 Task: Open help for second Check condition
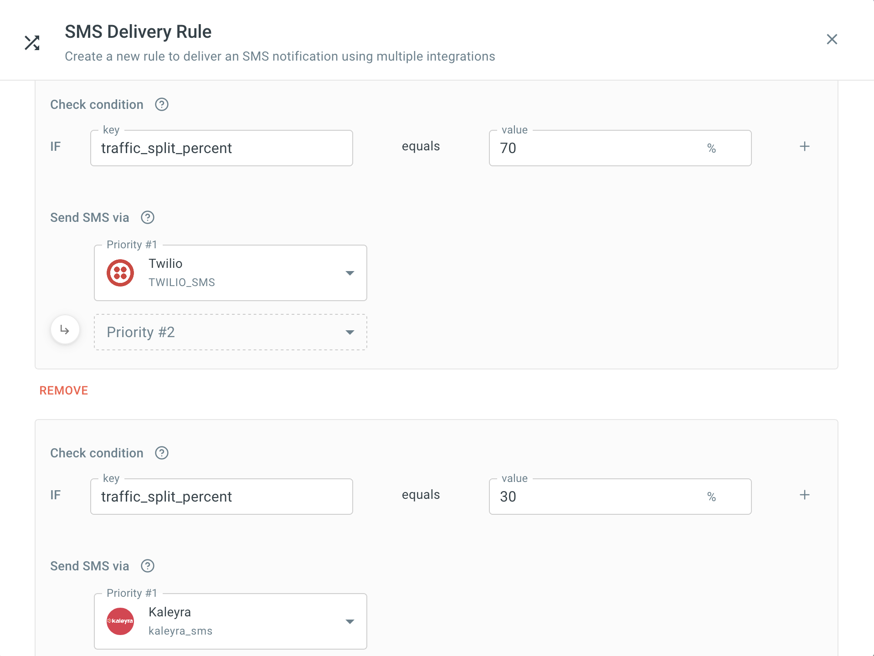pyautogui.click(x=162, y=453)
